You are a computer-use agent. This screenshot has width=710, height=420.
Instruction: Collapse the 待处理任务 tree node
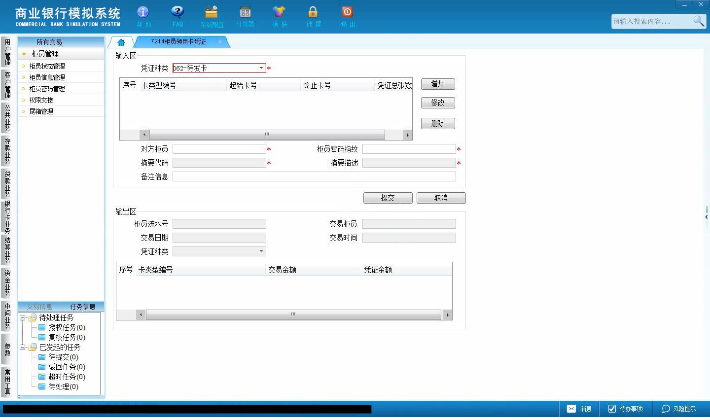[23, 318]
